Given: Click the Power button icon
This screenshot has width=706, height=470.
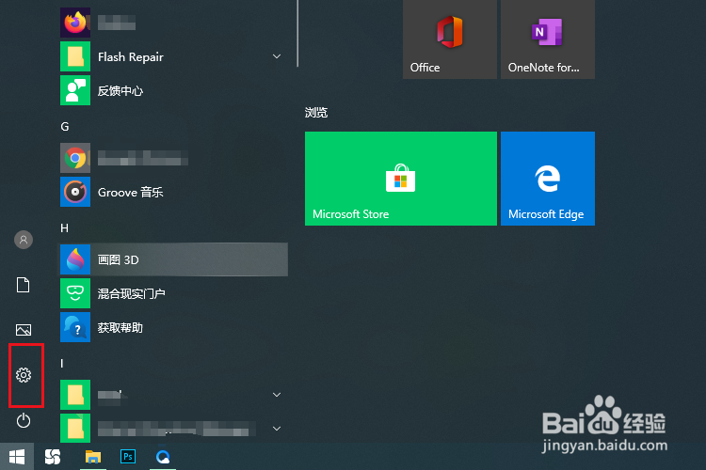Looking at the screenshot, I should pos(24,421).
